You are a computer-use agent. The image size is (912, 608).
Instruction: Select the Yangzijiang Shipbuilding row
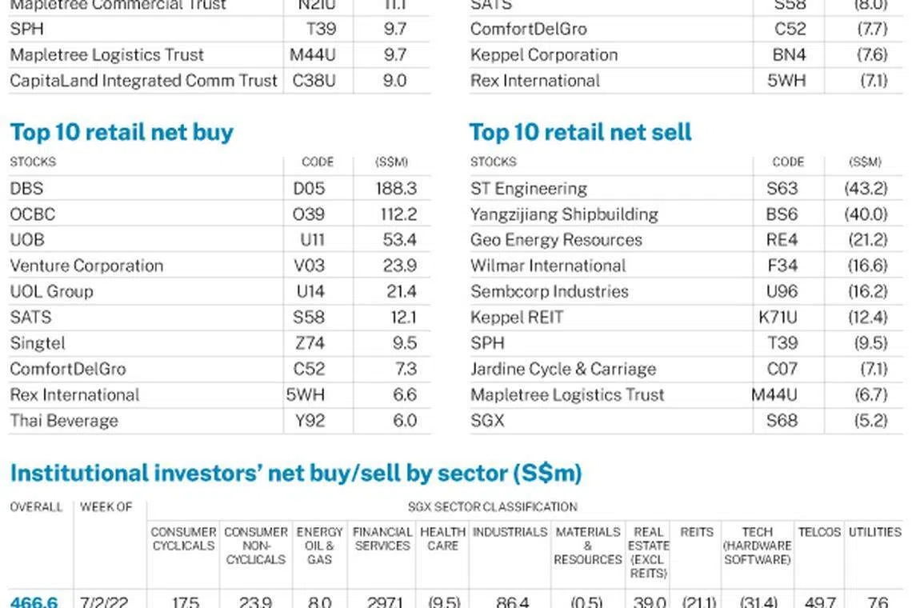[564, 214]
